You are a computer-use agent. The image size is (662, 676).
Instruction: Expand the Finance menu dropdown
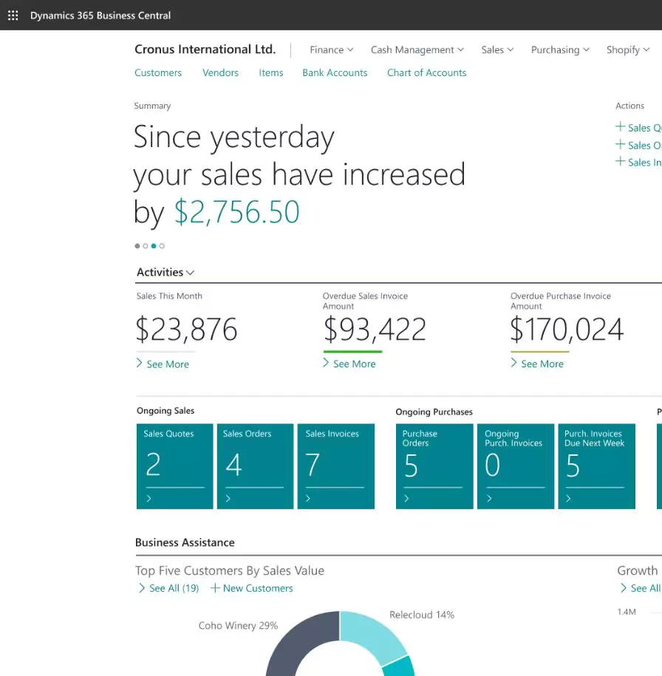(x=331, y=49)
